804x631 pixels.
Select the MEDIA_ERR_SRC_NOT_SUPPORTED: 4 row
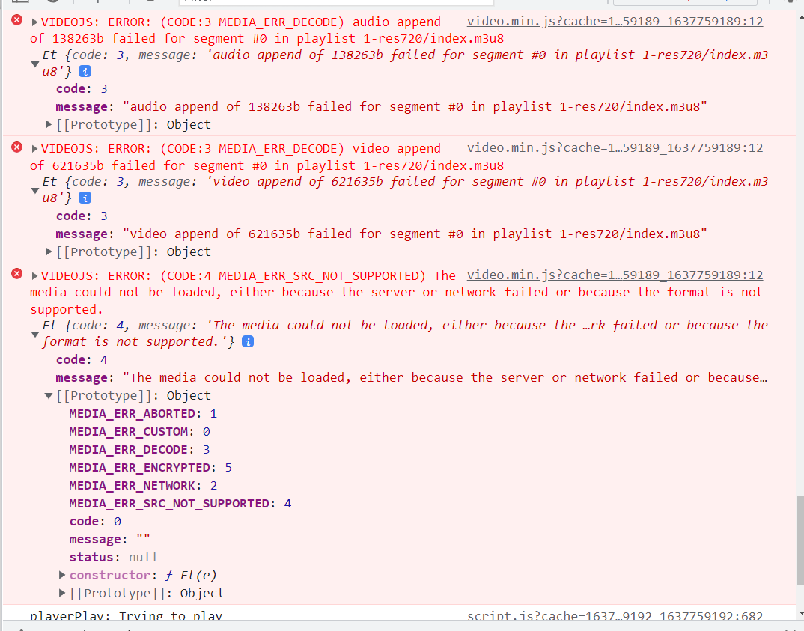(180, 503)
